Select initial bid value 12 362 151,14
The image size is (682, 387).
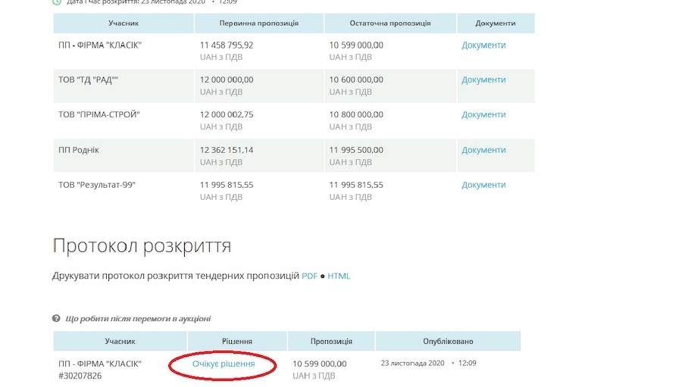(227, 150)
